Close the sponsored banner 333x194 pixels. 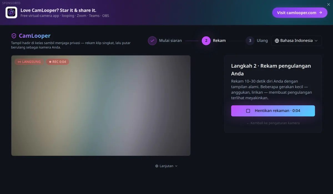pos(329,4)
